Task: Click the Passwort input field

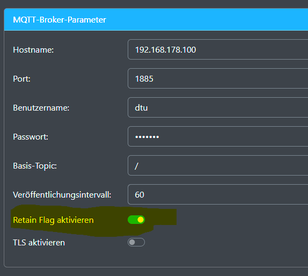Action: pyautogui.click(x=218, y=136)
